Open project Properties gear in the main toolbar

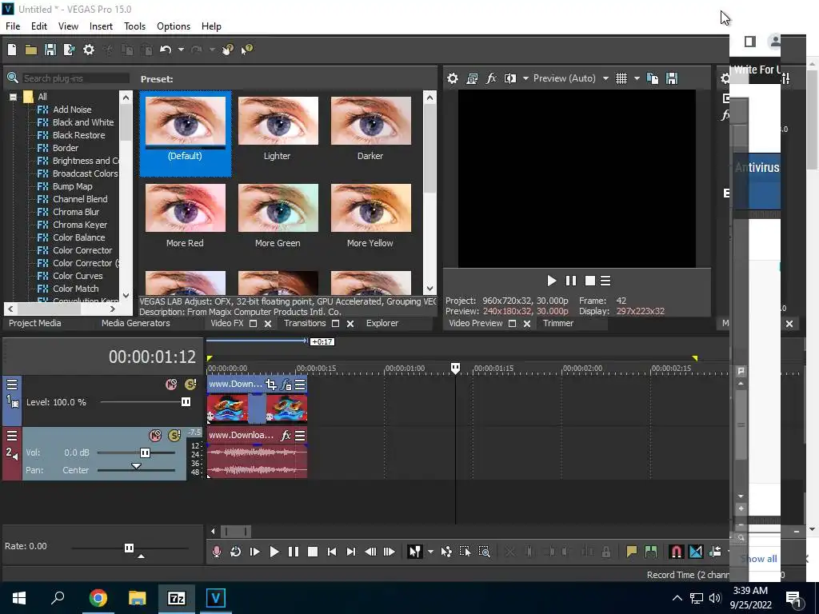[x=89, y=50]
